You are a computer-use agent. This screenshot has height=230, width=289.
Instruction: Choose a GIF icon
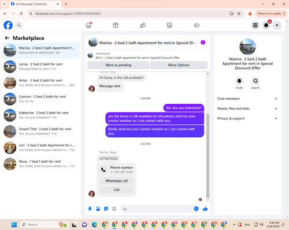pyautogui.click(x=114, y=209)
